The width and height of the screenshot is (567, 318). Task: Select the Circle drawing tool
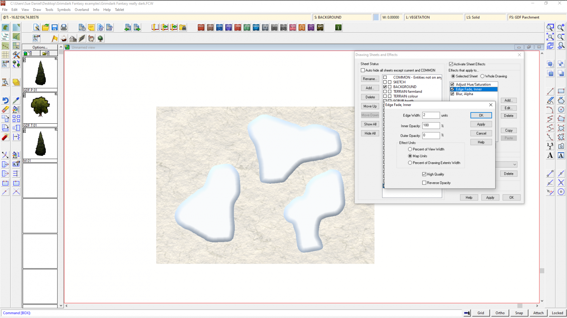(x=561, y=109)
